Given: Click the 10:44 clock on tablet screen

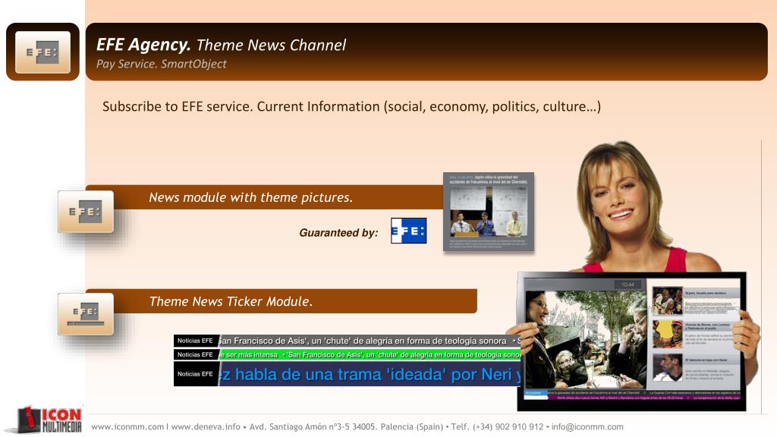Looking at the screenshot, I should click(628, 285).
